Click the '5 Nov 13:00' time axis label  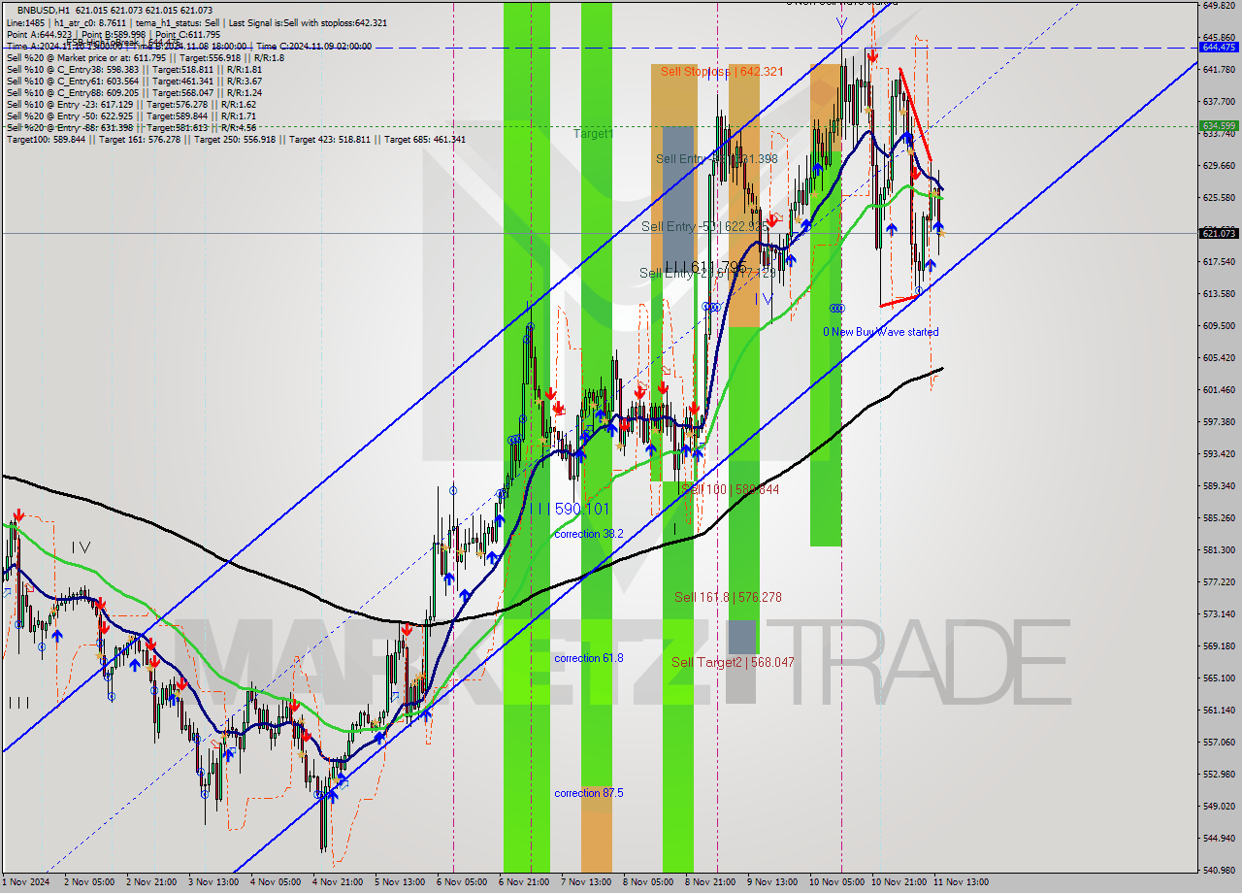click(399, 882)
